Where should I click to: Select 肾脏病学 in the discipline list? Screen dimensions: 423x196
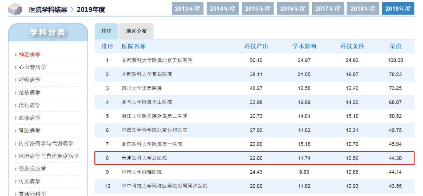click(29, 131)
